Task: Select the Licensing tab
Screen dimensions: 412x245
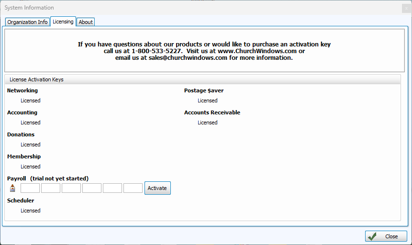Action: coord(63,22)
